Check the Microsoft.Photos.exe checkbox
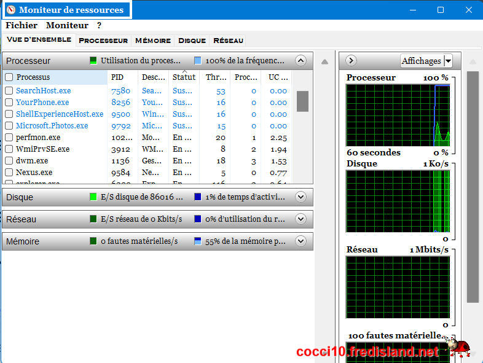Image resolution: width=483 pixels, height=363 pixels. tap(9, 126)
